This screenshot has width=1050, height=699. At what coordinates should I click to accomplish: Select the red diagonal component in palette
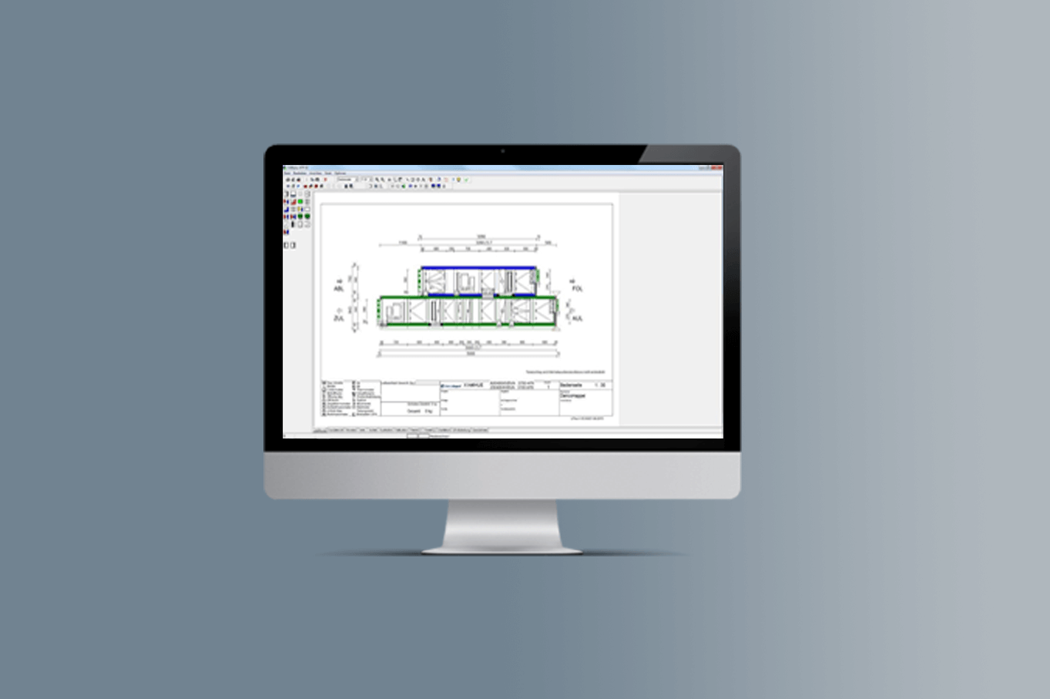point(294,202)
